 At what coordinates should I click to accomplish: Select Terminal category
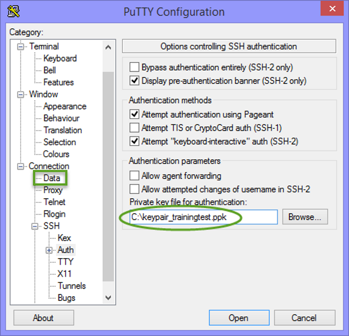(x=44, y=47)
